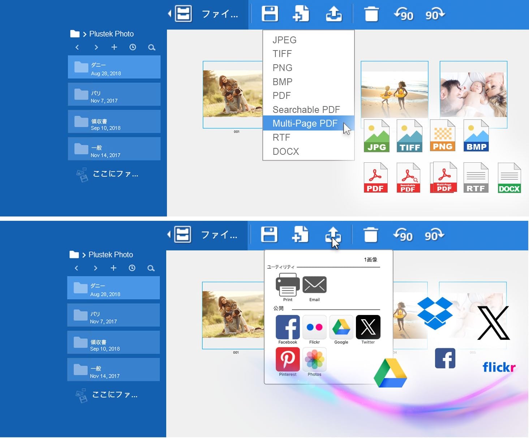Open the 一般 folder in the upper sidebar
Viewport: 529px width, 438px height.
(114, 149)
